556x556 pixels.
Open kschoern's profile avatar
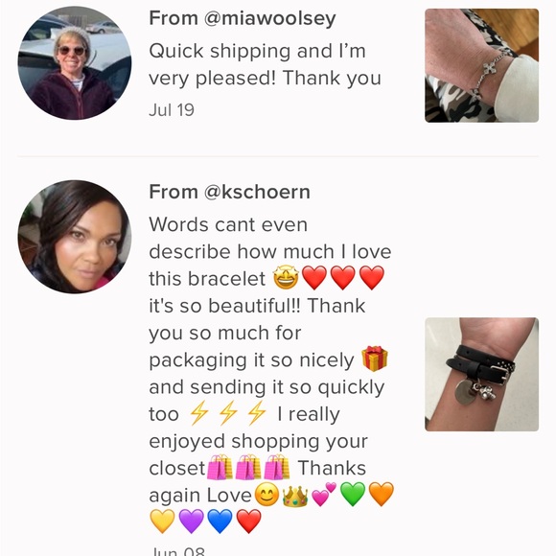pos(75,237)
